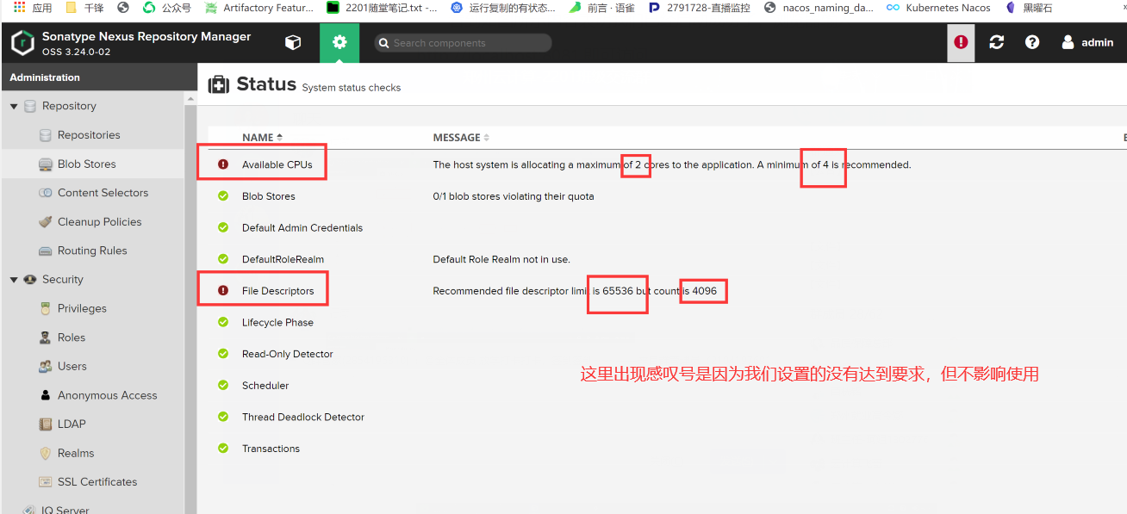Open the 2791728-直播监控 bookmark
The width and height of the screenshot is (1127, 514).
point(699,8)
